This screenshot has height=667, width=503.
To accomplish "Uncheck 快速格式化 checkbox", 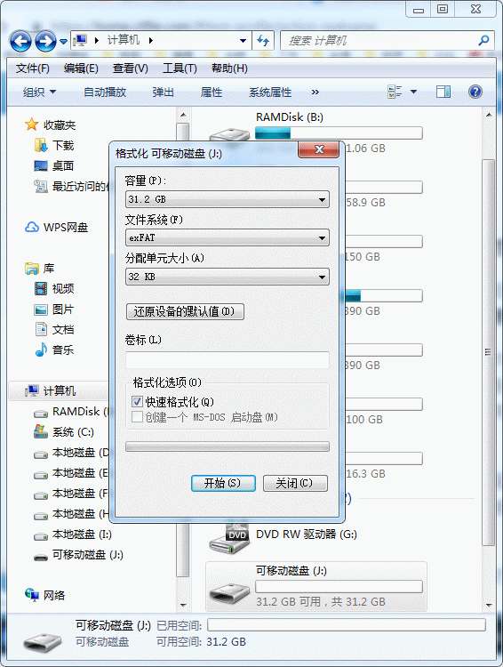I will click(x=137, y=402).
